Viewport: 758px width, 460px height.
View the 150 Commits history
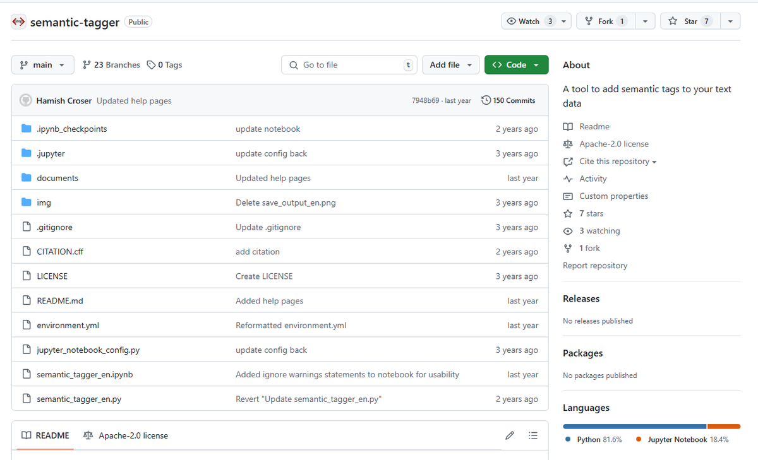coord(508,100)
